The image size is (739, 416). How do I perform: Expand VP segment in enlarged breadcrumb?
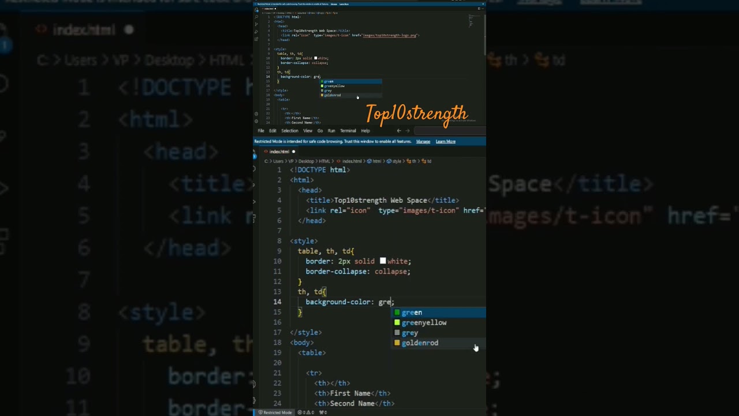coord(291,161)
